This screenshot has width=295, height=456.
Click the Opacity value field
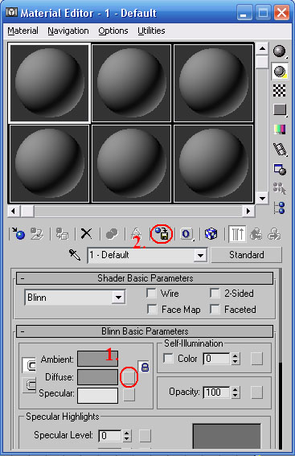coord(217,392)
